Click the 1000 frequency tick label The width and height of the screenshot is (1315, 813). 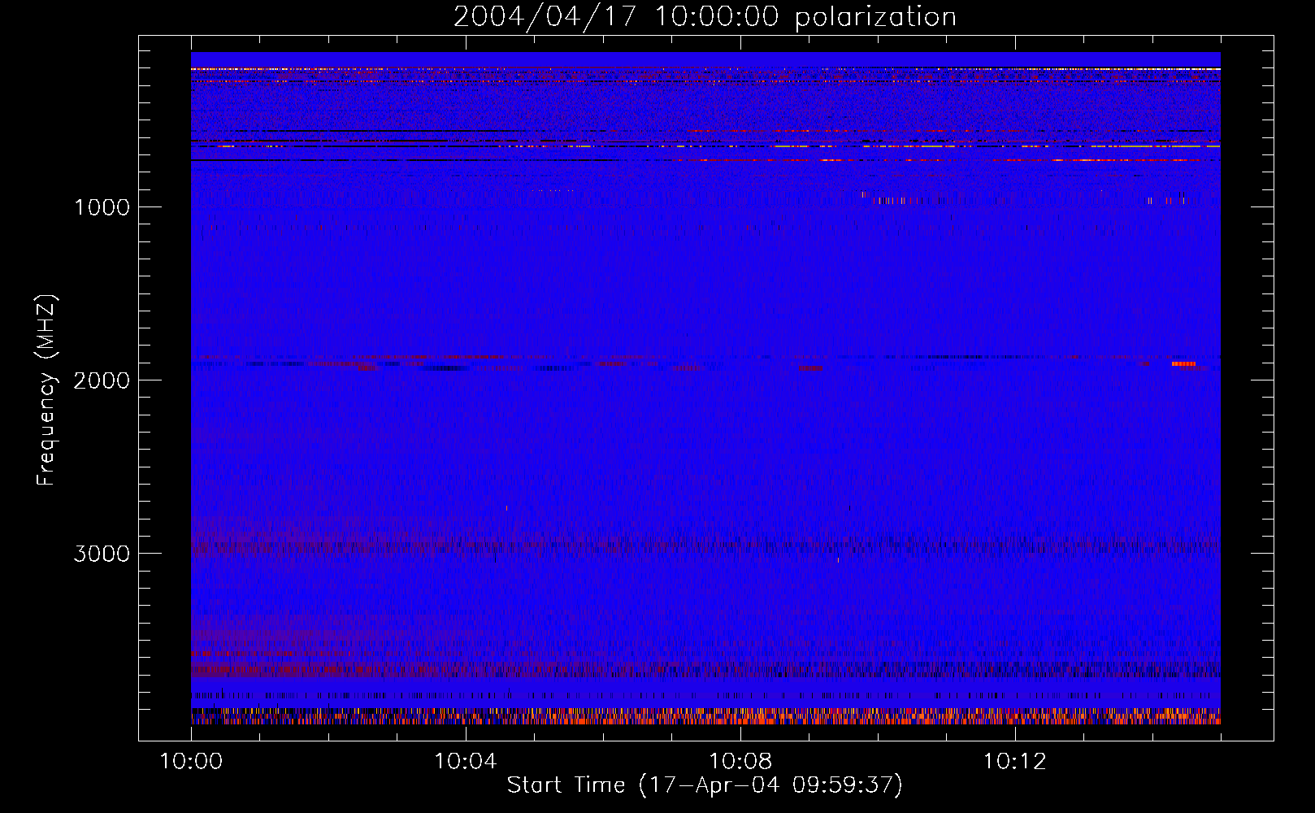[102, 207]
